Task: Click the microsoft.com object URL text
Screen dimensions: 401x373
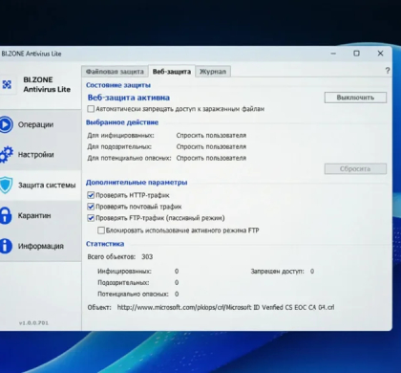Action: 225,307
